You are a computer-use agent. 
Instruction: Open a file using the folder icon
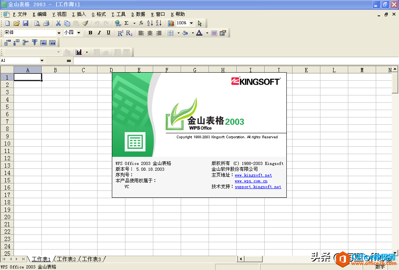pyautogui.click(x=17, y=23)
